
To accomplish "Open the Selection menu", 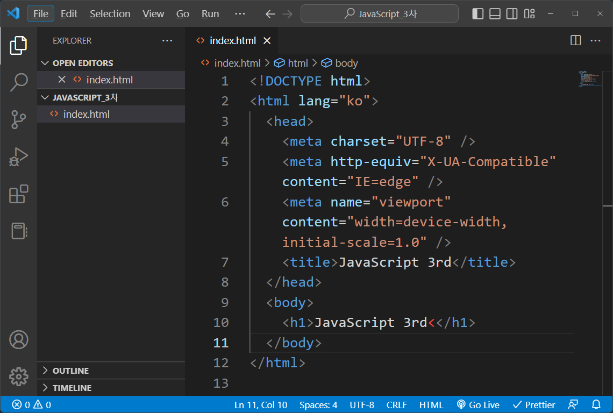I will tap(110, 13).
